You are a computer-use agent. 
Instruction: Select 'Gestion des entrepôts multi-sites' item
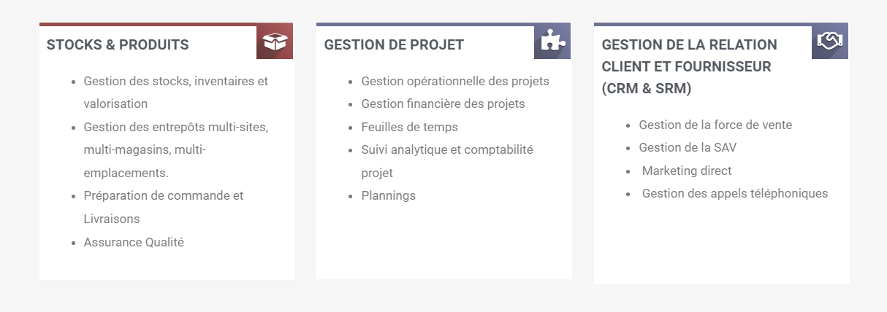[176, 150]
